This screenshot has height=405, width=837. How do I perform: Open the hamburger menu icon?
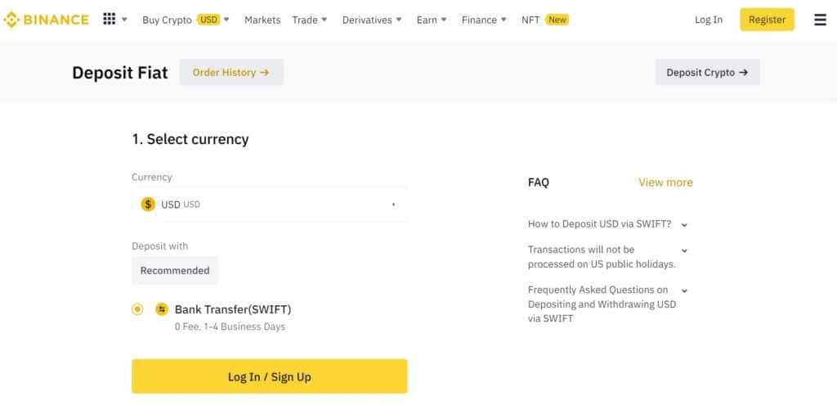pyautogui.click(x=820, y=20)
